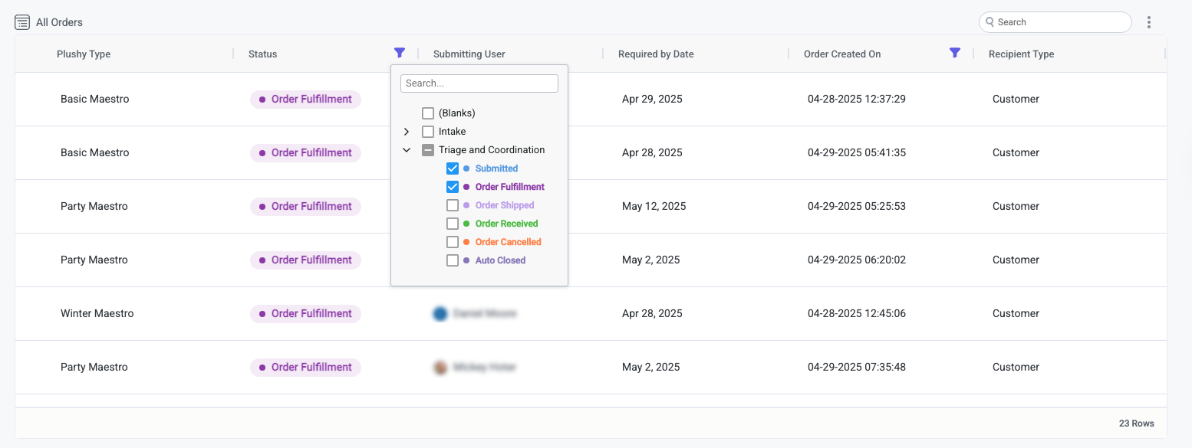
Task: Uncheck the Order Fulfillment filter checkbox
Action: pyautogui.click(x=453, y=187)
